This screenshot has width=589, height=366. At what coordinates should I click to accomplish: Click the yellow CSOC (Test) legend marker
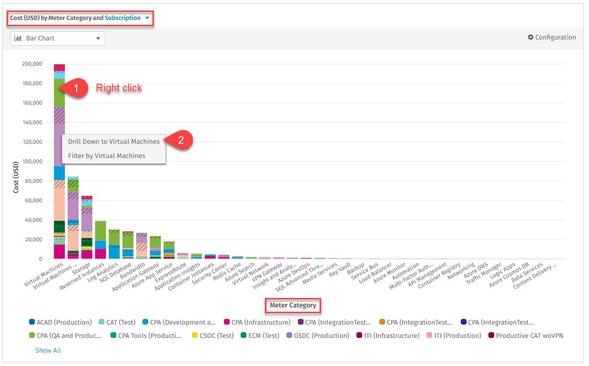[x=194, y=336]
